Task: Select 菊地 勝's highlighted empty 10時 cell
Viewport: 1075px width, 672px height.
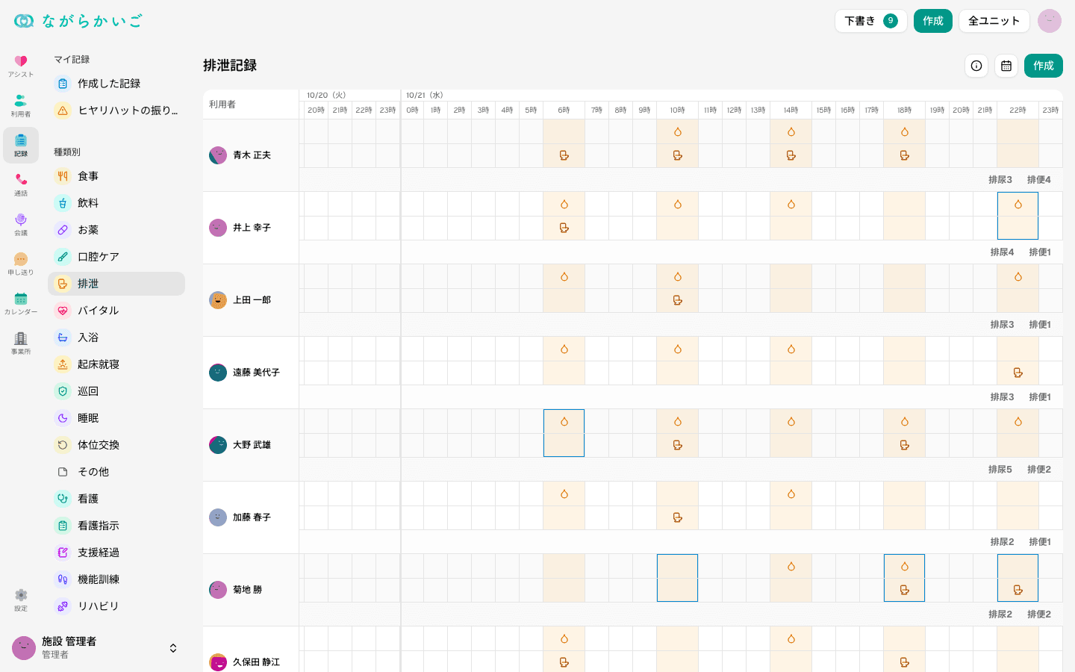Action: coord(678,578)
